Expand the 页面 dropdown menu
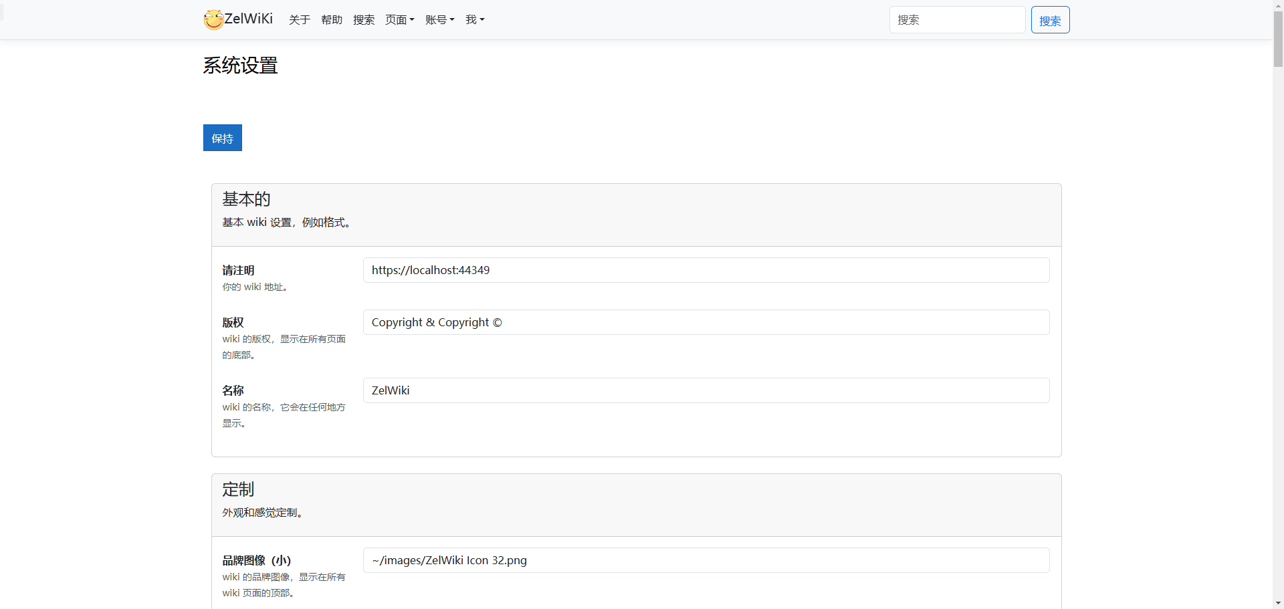Image resolution: width=1284 pixels, height=609 pixels. tap(399, 20)
